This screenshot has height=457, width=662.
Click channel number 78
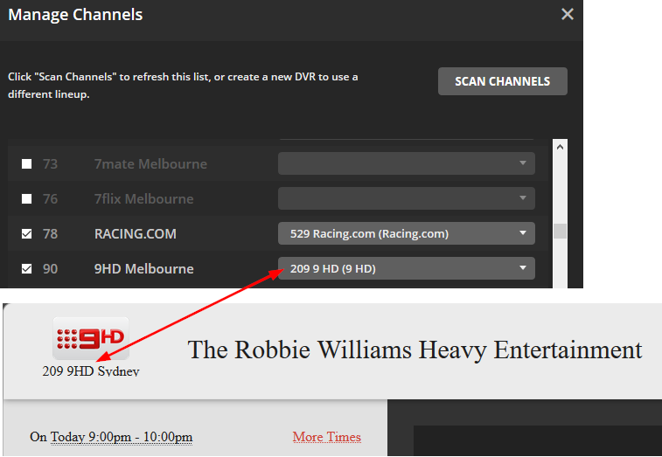click(x=50, y=234)
